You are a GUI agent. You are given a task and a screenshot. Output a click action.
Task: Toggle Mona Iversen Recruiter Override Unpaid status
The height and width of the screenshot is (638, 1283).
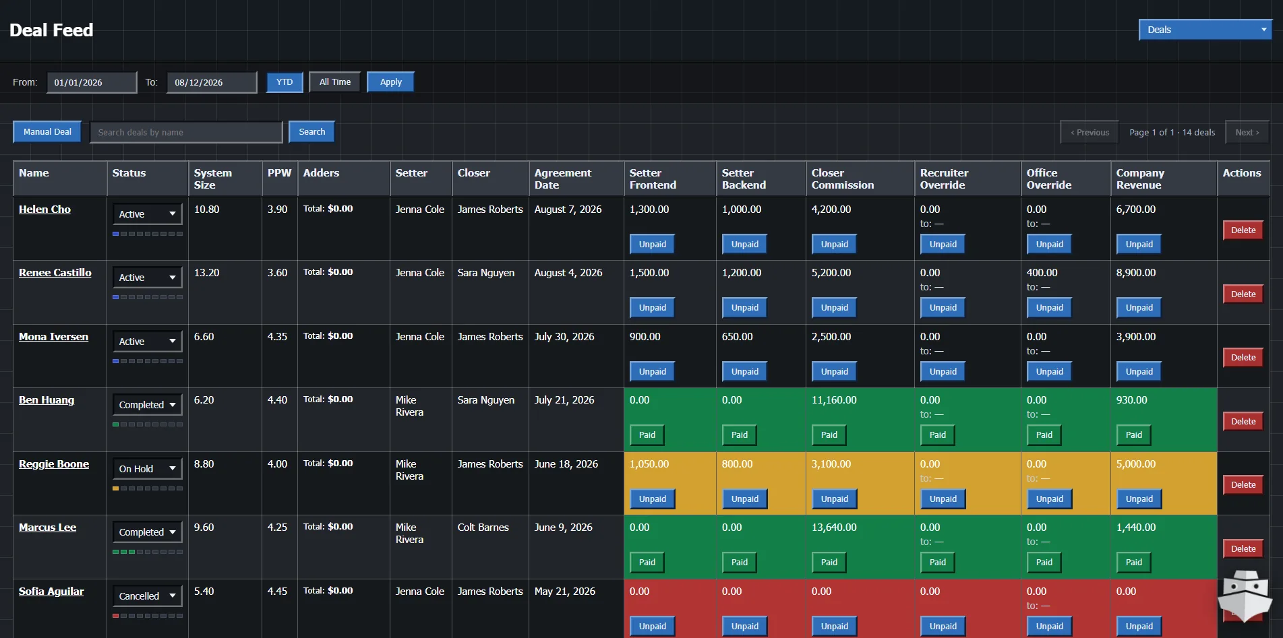click(x=943, y=372)
